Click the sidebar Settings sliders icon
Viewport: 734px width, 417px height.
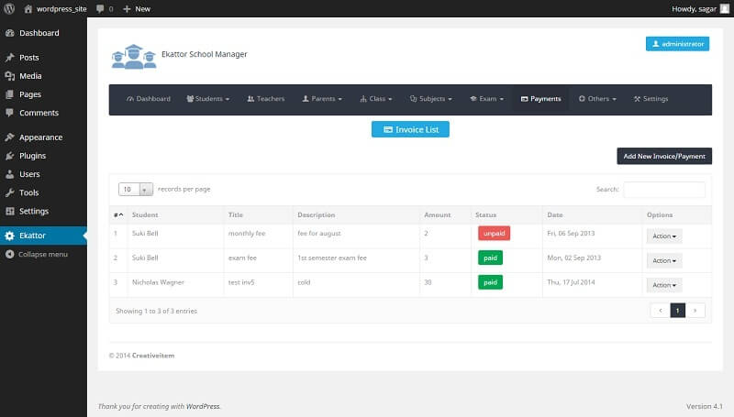pyautogui.click(x=10, y=211)
